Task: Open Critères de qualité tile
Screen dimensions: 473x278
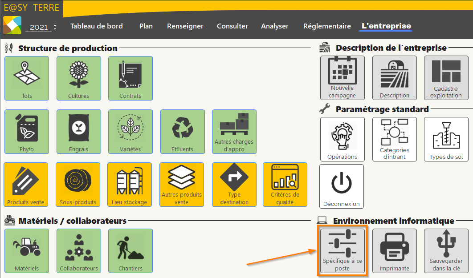Action: [285, 185]
